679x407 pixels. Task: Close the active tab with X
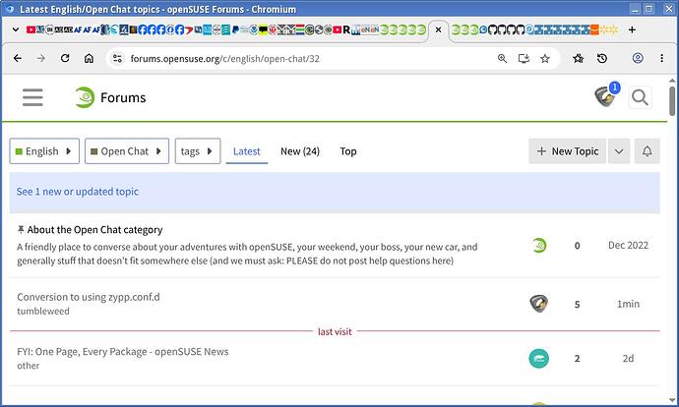click(438, 29)
